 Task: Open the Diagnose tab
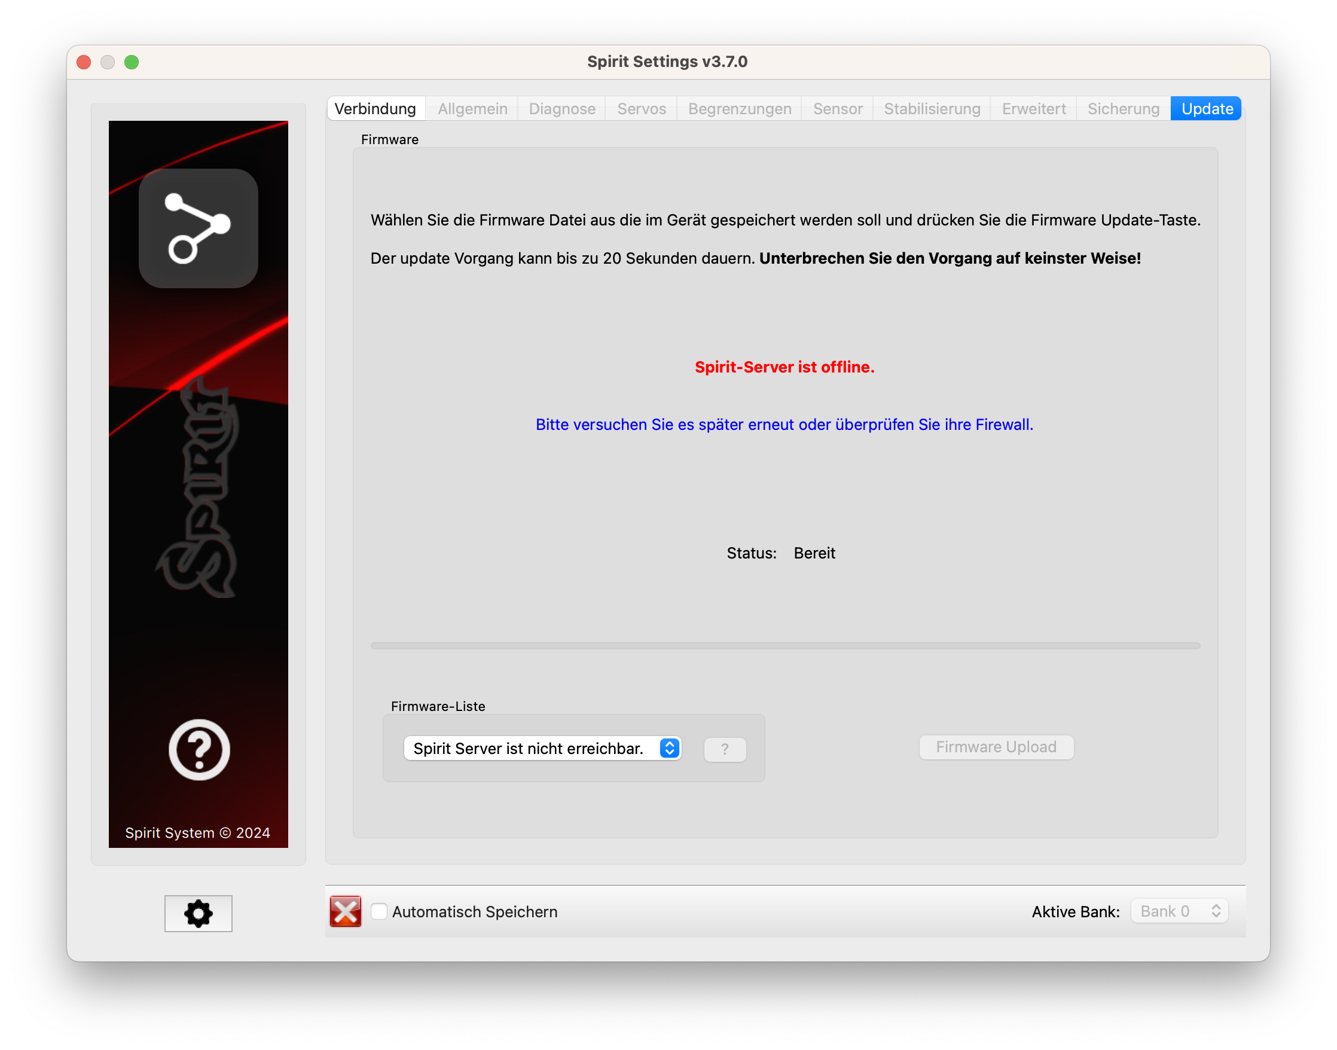562,109
